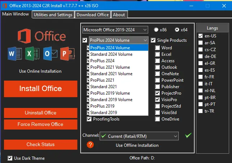Open the Download Office tab
Viewport: 232px width, 163px height.
[x=93, y=15]
